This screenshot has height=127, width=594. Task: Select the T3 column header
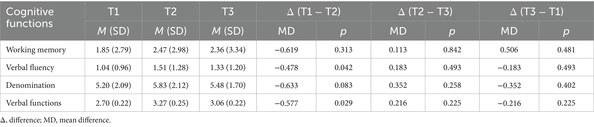pyautogui.click(x=227, y=11)
